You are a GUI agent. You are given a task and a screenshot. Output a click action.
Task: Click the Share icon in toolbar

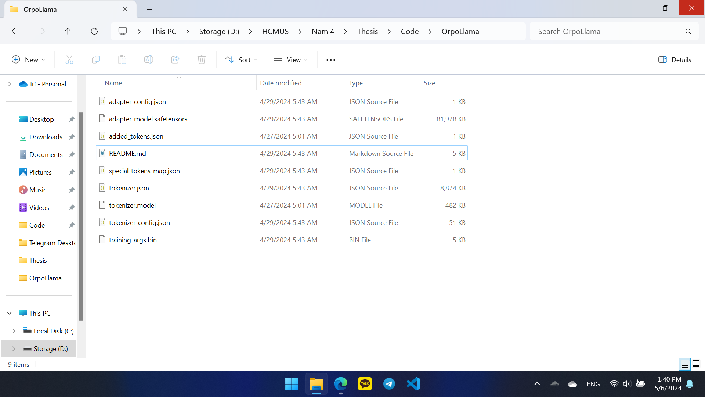(x=175, y=60)
